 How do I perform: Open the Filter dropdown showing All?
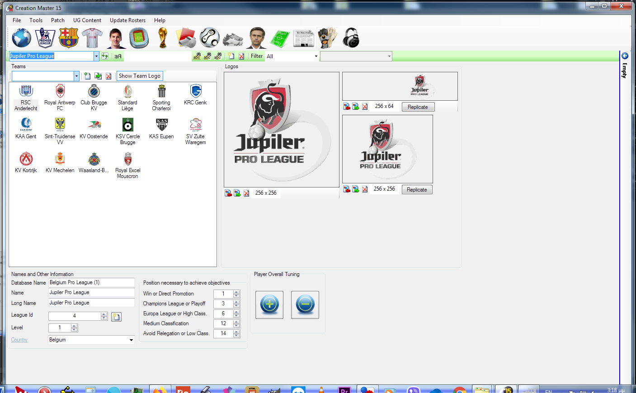coord(316,56)
